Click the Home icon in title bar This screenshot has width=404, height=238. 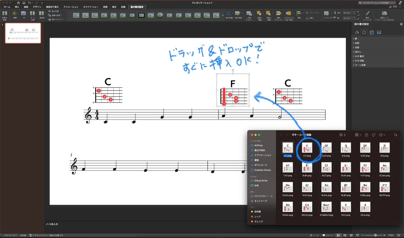click(x=18, y=2)
